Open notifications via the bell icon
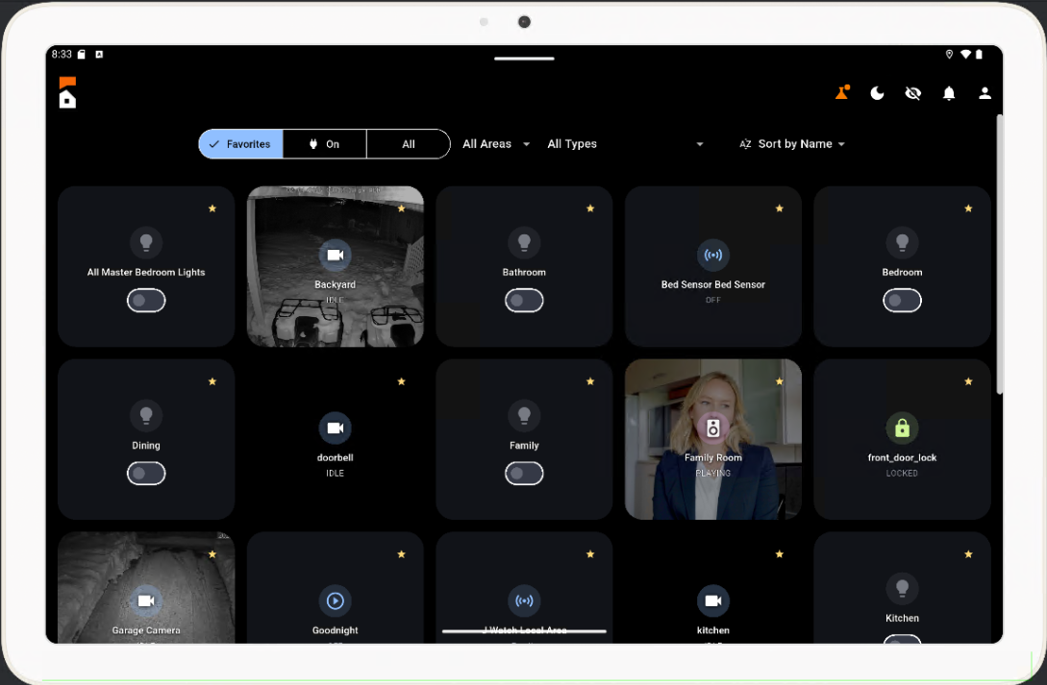 (x=949, y=93)
